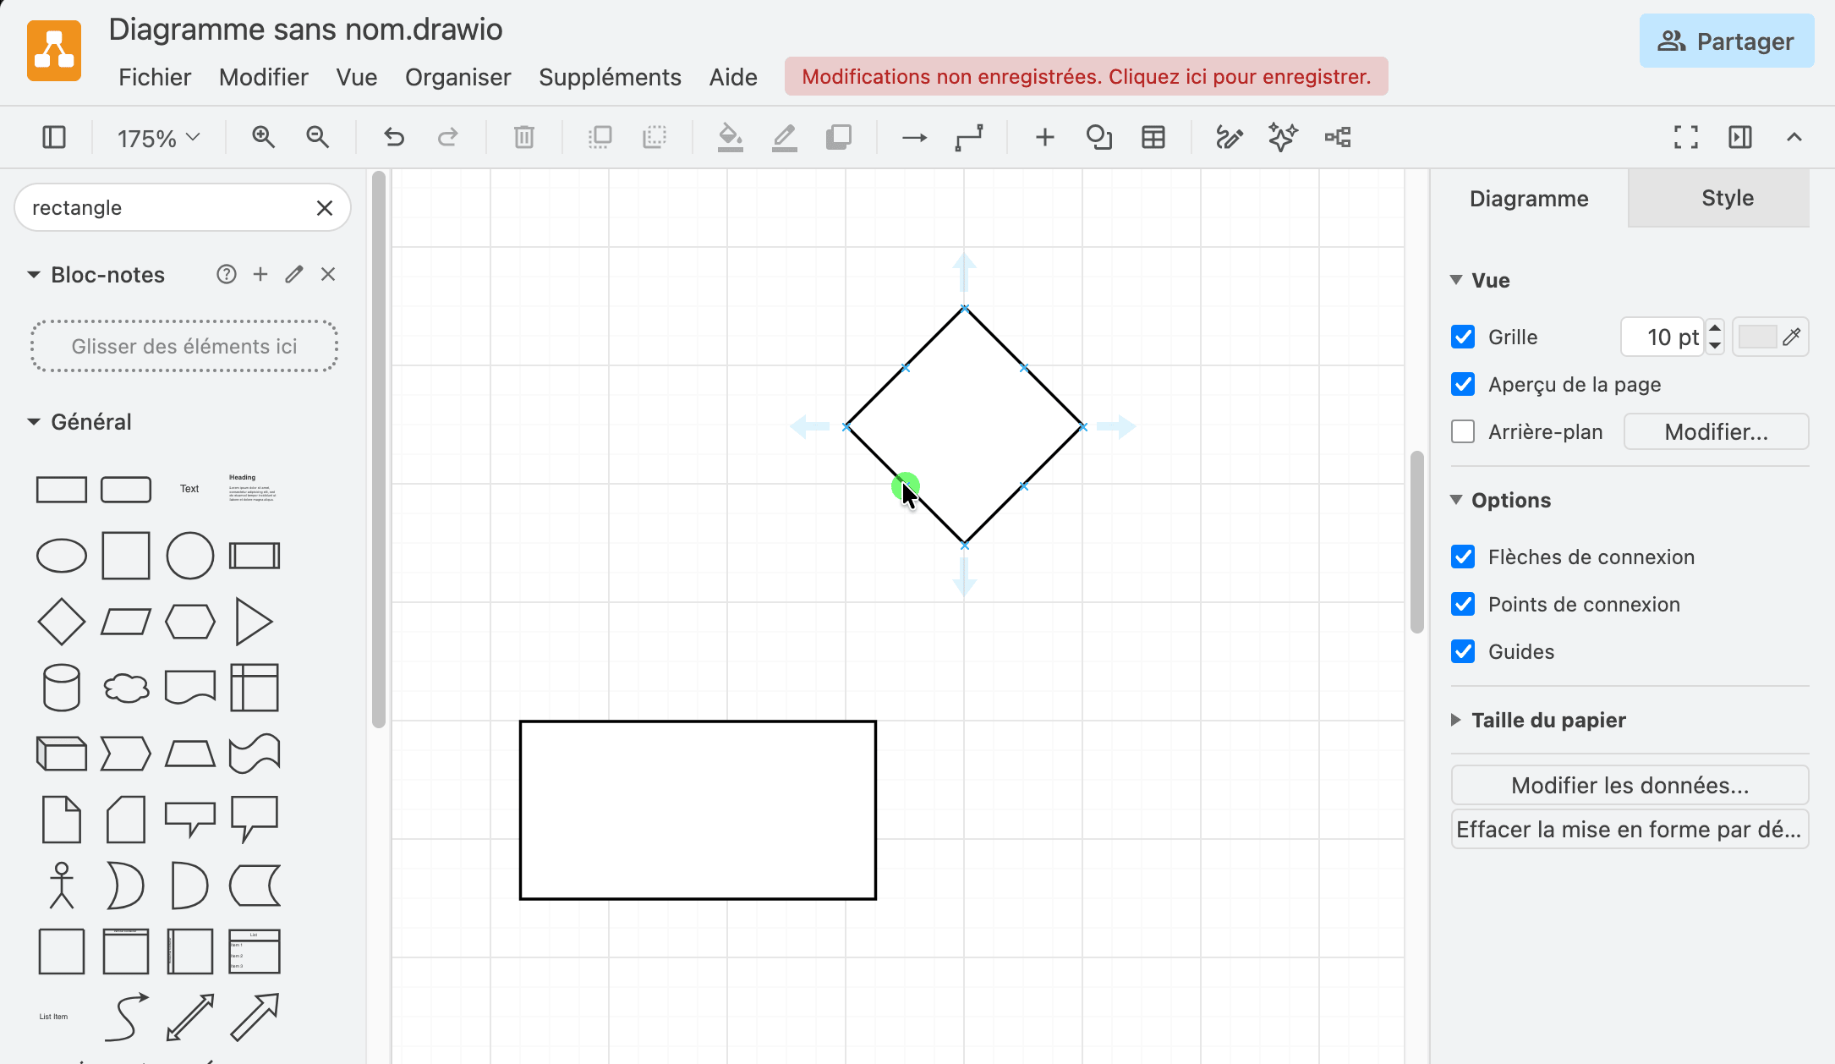Collapse the Général shapes section
This screenshot has width=1835, height=1064.
coord(34,421)
